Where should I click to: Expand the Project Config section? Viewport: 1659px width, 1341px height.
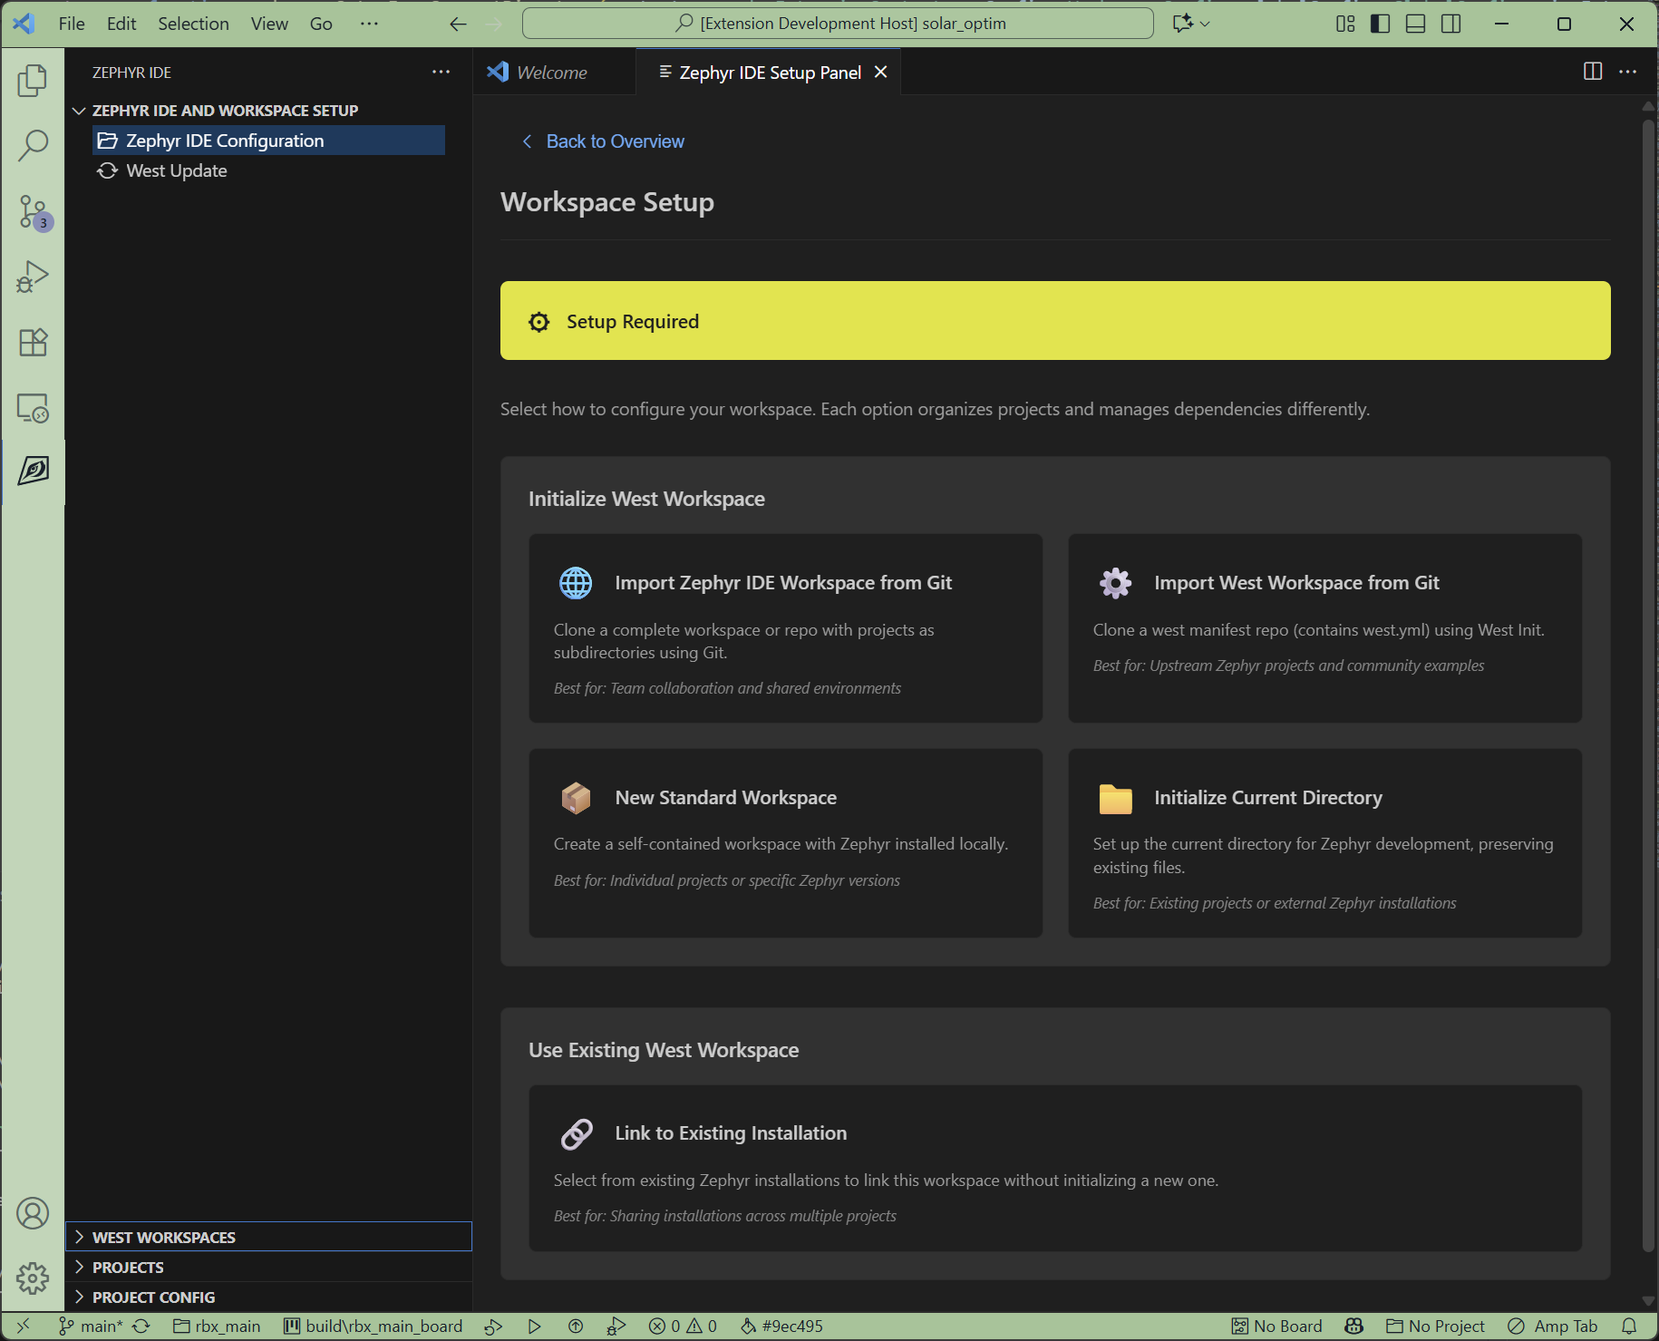click(268, 1297)
